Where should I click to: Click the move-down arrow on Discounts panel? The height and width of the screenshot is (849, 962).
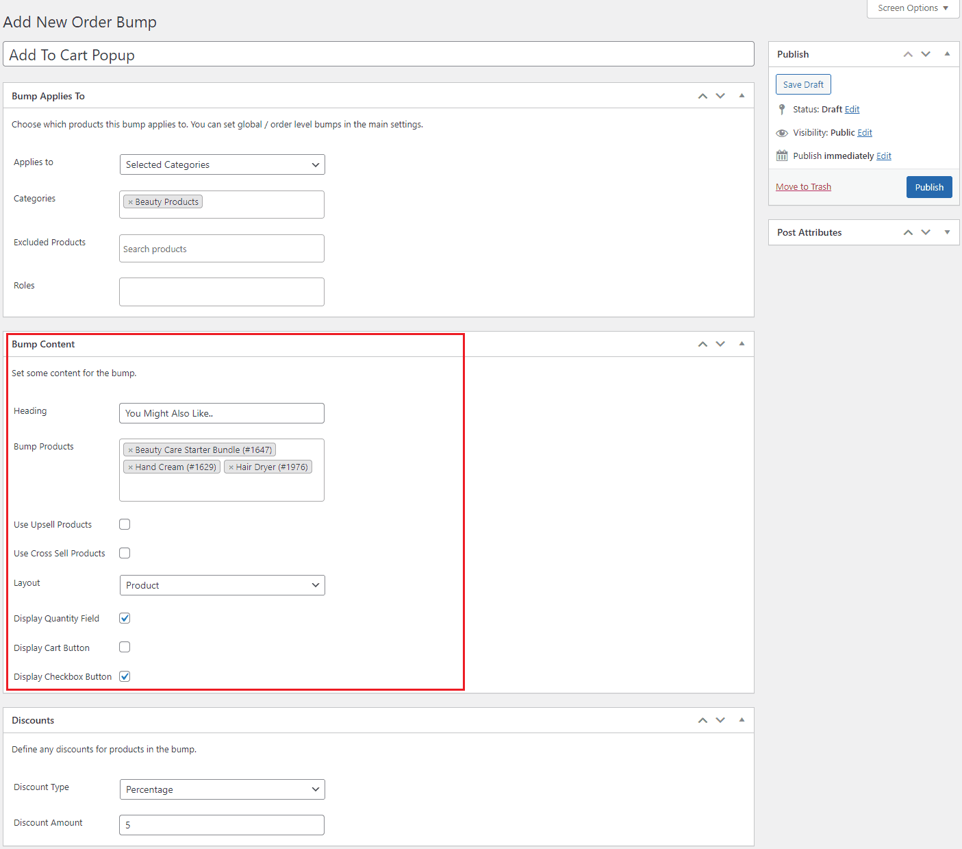click(x=720, y=720)
